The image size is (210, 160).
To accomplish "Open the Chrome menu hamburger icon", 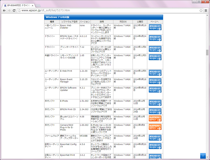I will [x=206, y=10].
